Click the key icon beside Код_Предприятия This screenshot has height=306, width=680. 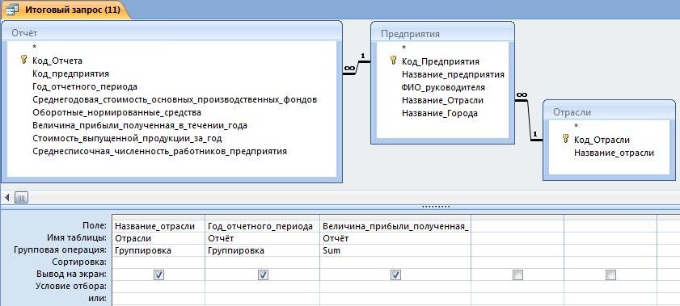point(393,61)
